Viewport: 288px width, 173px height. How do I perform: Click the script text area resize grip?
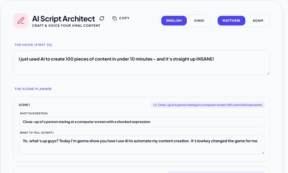262,152
